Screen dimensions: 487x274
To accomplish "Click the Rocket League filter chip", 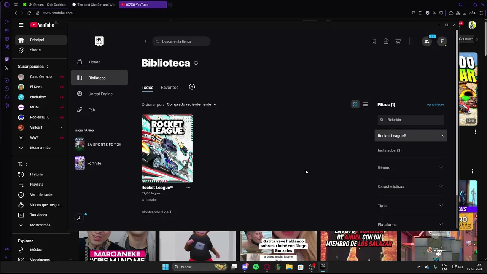I will [x=411, y=136].
